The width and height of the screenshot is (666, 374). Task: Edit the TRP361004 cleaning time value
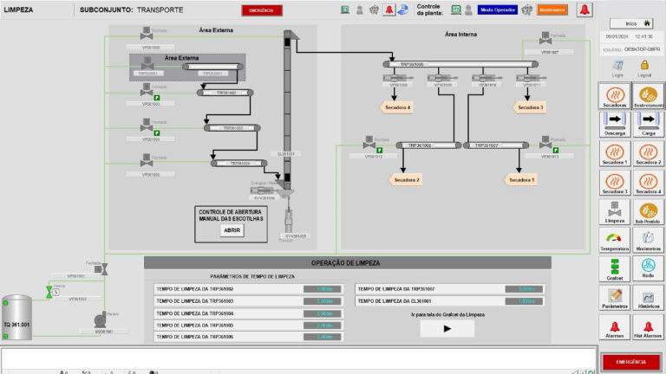coord(322,313)
